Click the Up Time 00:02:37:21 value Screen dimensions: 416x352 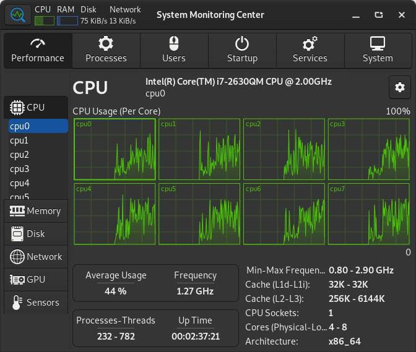[x=196, y=337]
